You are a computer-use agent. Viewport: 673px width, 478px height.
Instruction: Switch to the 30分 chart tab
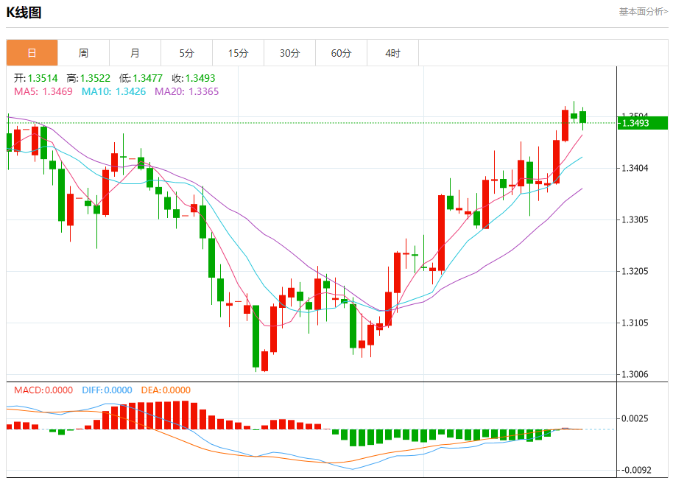click(289, 53)
